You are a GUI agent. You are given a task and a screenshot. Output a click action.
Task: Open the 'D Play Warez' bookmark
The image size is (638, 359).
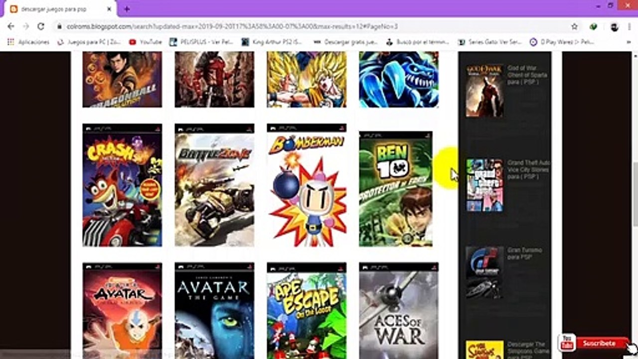[562, 42]
